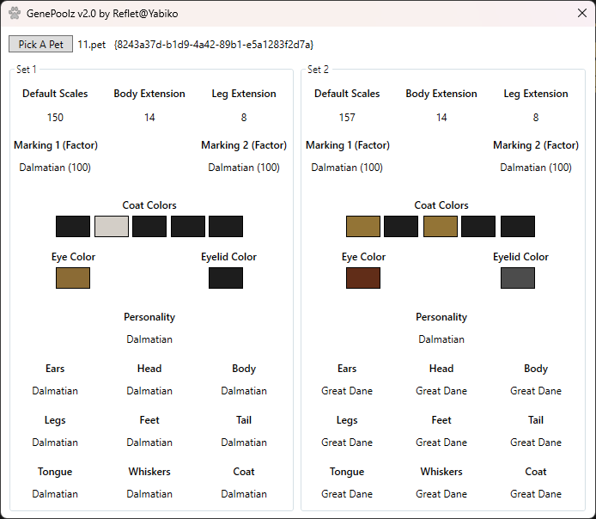The image size is (596, 519).
Task: Click Set 2 fourth coat color swatch
Action: click(478, 226)
